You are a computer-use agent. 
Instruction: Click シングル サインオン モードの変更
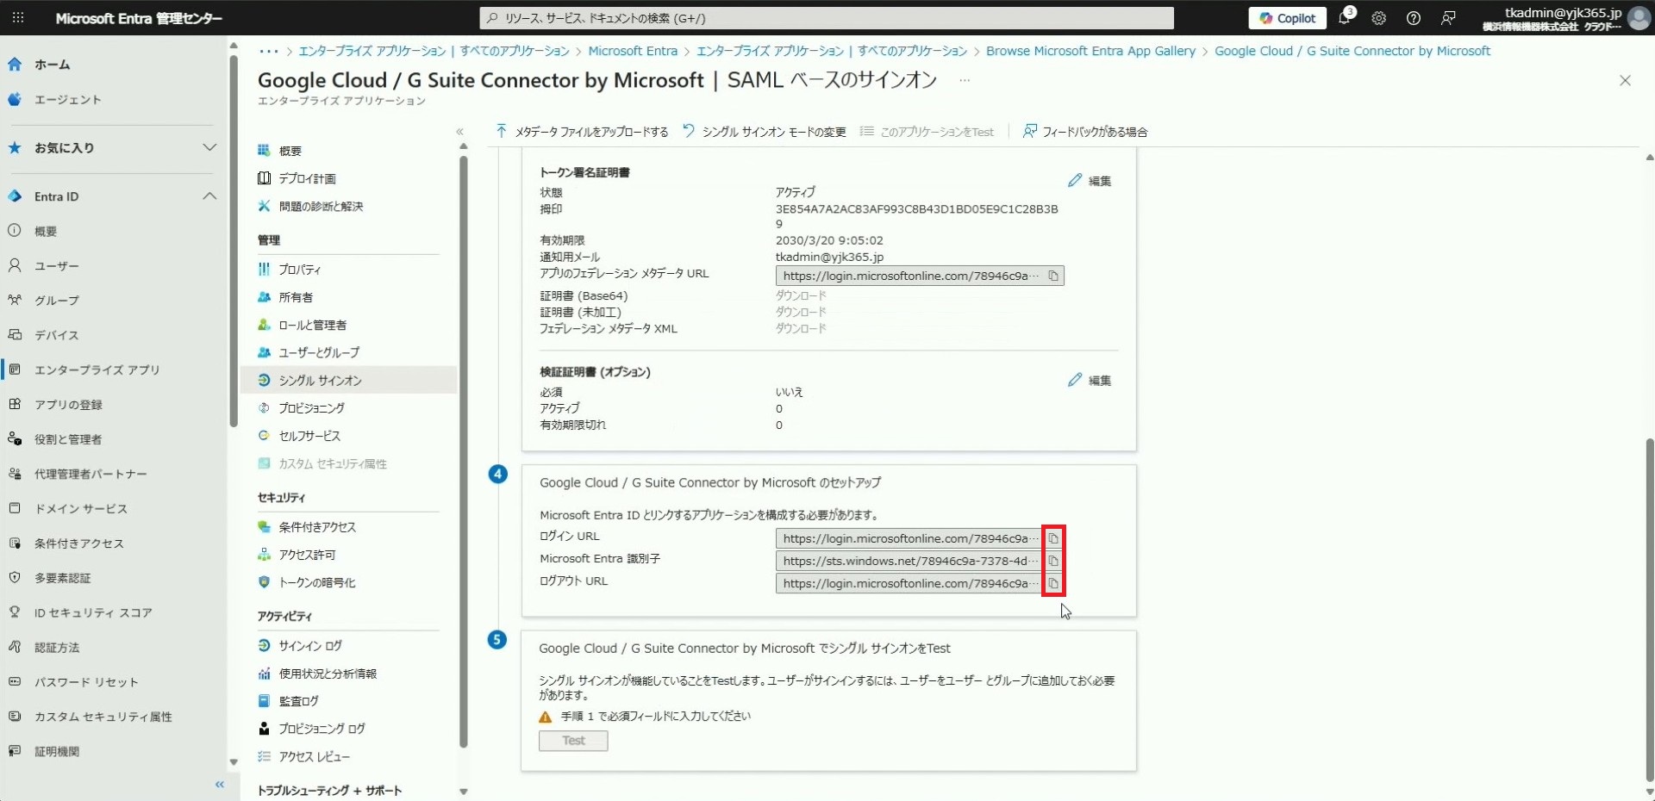coord(765,132)
